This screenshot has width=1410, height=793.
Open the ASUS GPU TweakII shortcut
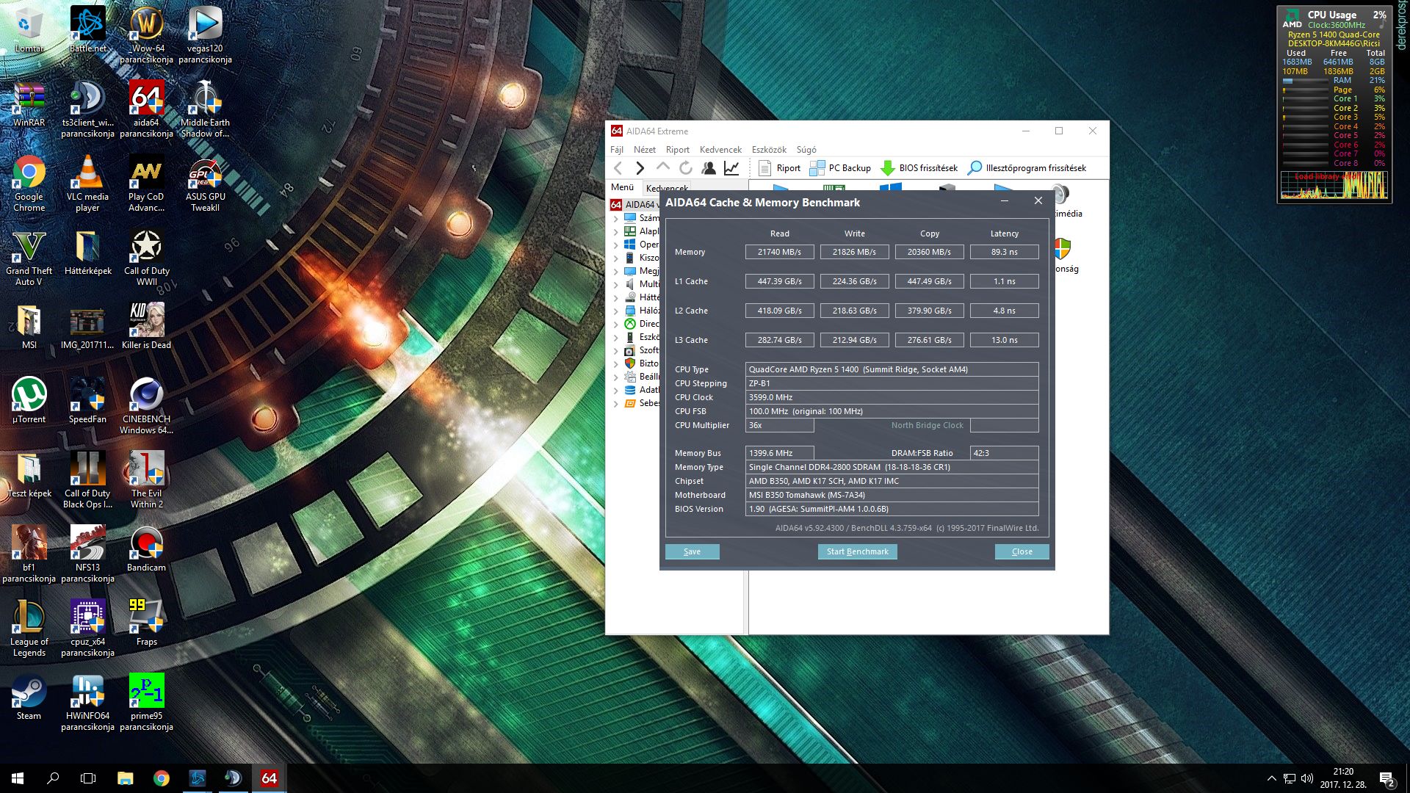(x=205, y=183)
